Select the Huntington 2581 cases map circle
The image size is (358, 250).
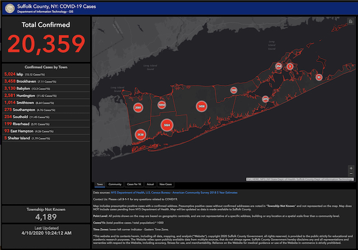[138, 107]
